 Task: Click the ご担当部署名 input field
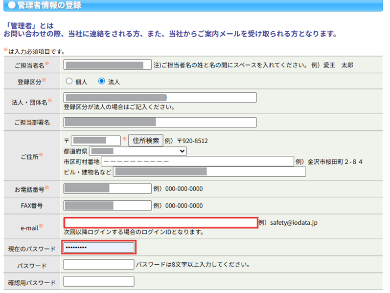click(x=160, y=122)
